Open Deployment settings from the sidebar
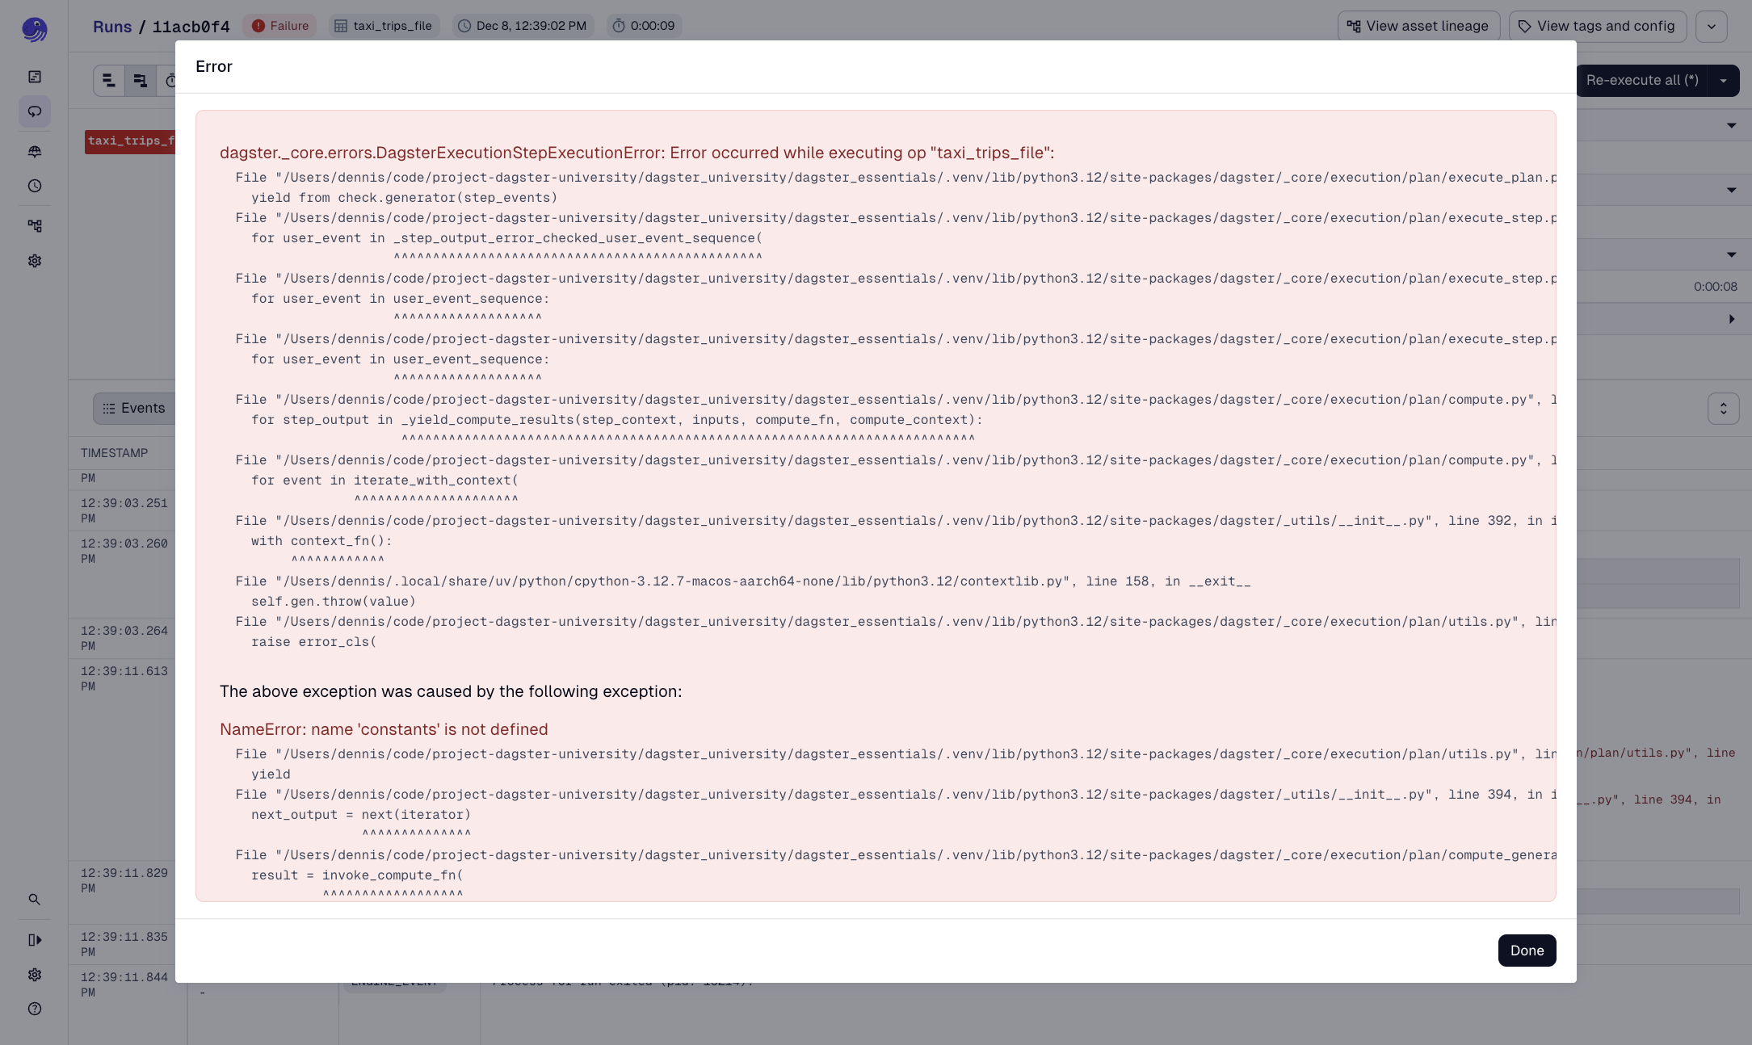This screenshot has height=1045, width=1752. tap(35, 261)
